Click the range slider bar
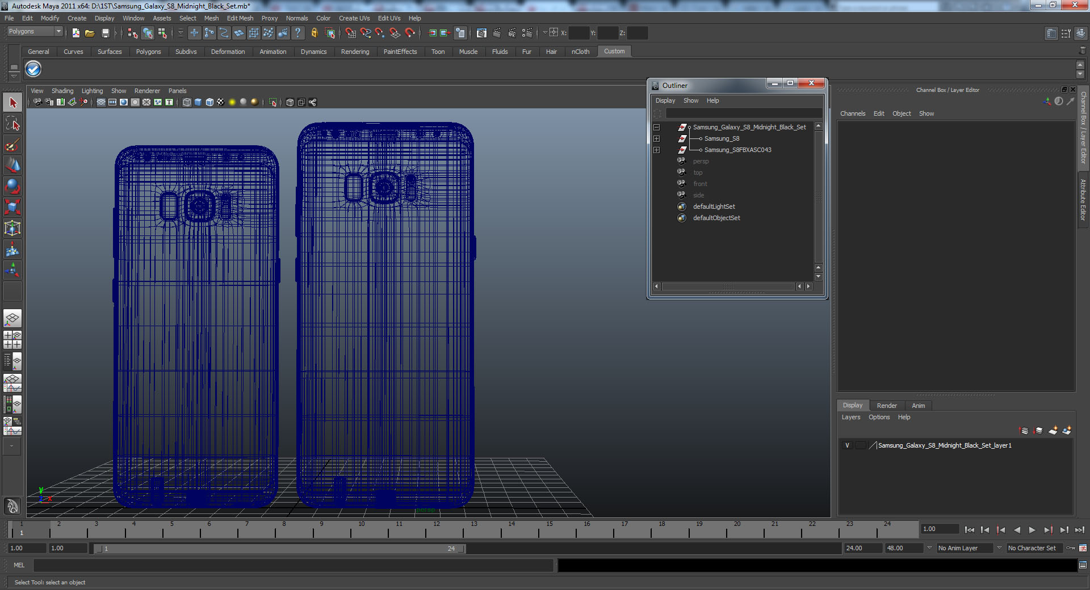This screenshot has height=590, width=1090. 279,549
